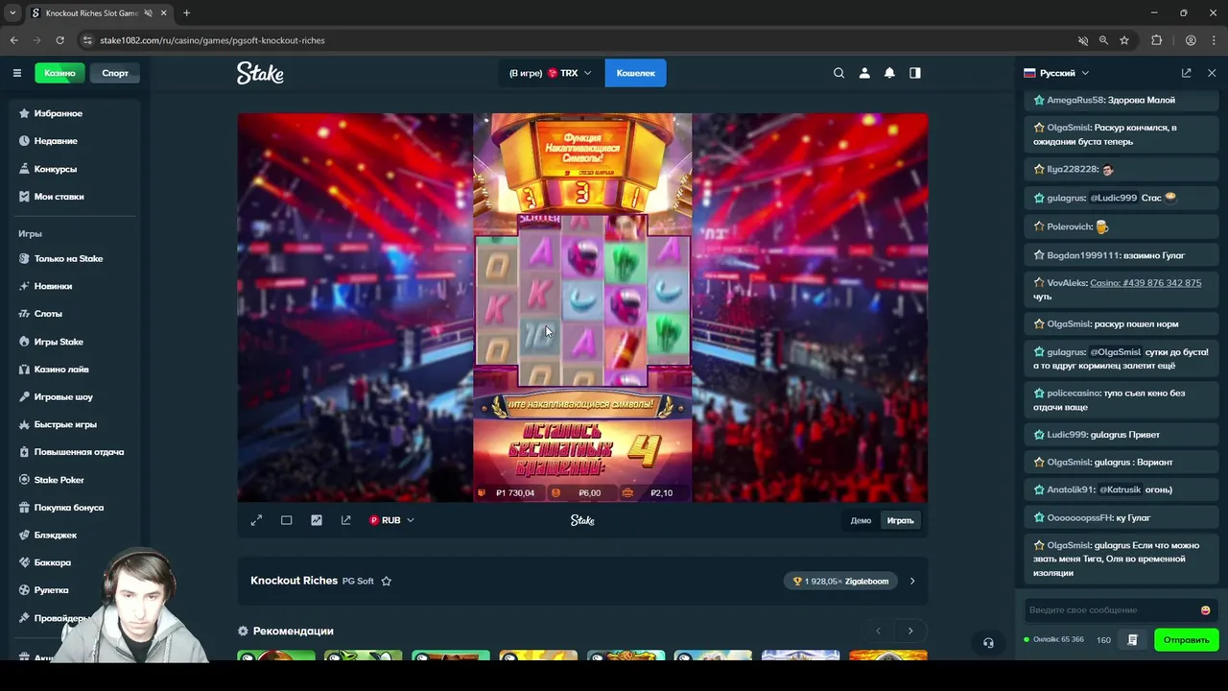Switch game to Демо mode
The width and height of the screenshot is (1228, 691).
pyautogui.click(x=861, y=521)
